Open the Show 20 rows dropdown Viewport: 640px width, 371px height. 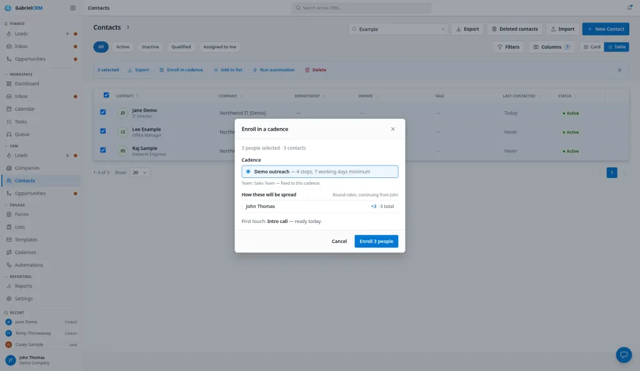pyautogui.click(x=139, y=172)
